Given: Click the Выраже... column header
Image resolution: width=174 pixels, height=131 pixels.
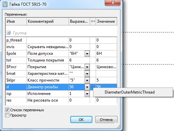Looking at the screenshot, I should (x=79, y=21).
